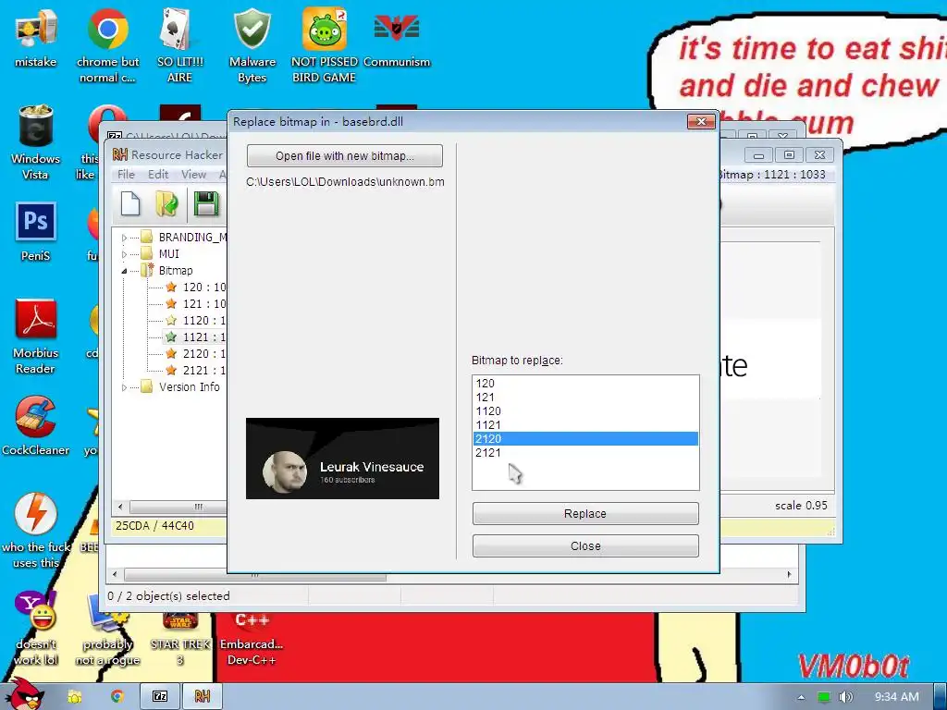Close the Replace bitmap dialog with X
The height and width of the screenshot is (710, 947).
pyautogui.click(x=701, y=121)
